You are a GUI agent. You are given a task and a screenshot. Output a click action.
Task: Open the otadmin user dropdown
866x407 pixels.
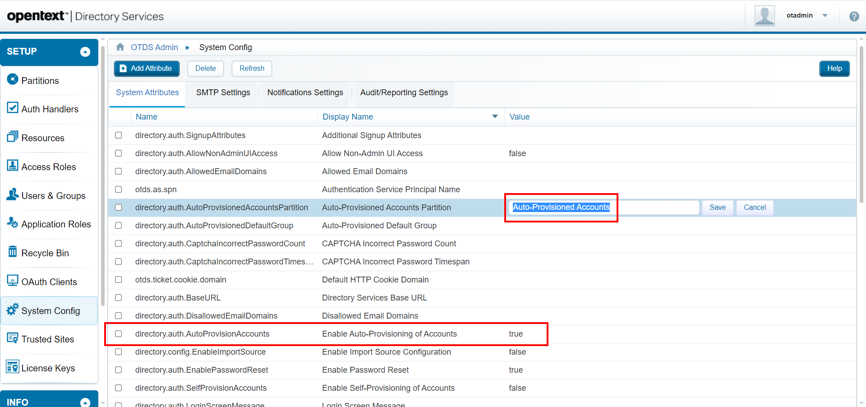(825, 16)
